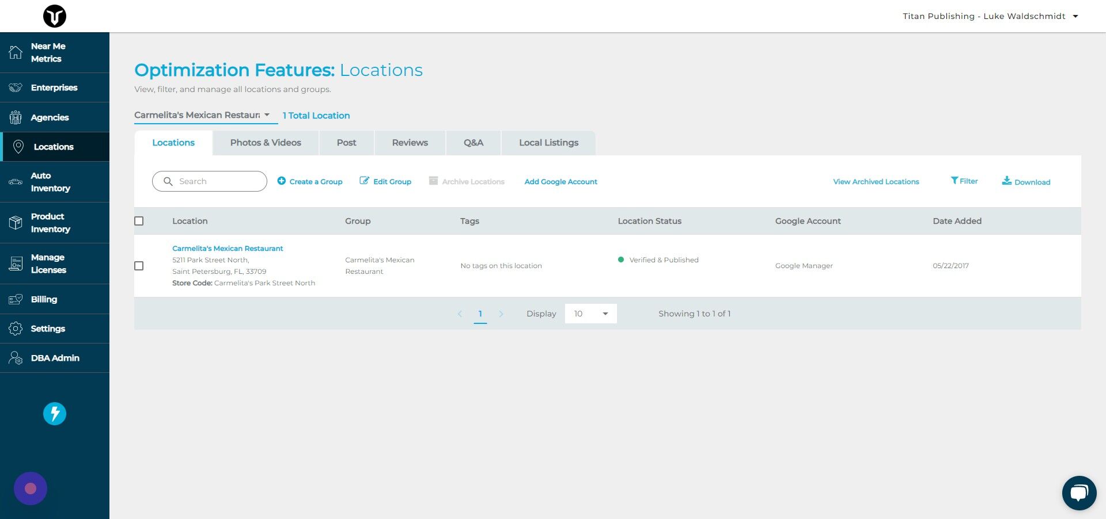Click Create a Group link
Viewport: 1106px width, 519px height.
[316, 182]
